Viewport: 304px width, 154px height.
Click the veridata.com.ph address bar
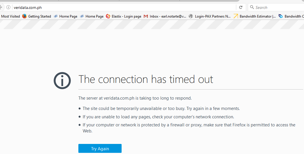124,7
